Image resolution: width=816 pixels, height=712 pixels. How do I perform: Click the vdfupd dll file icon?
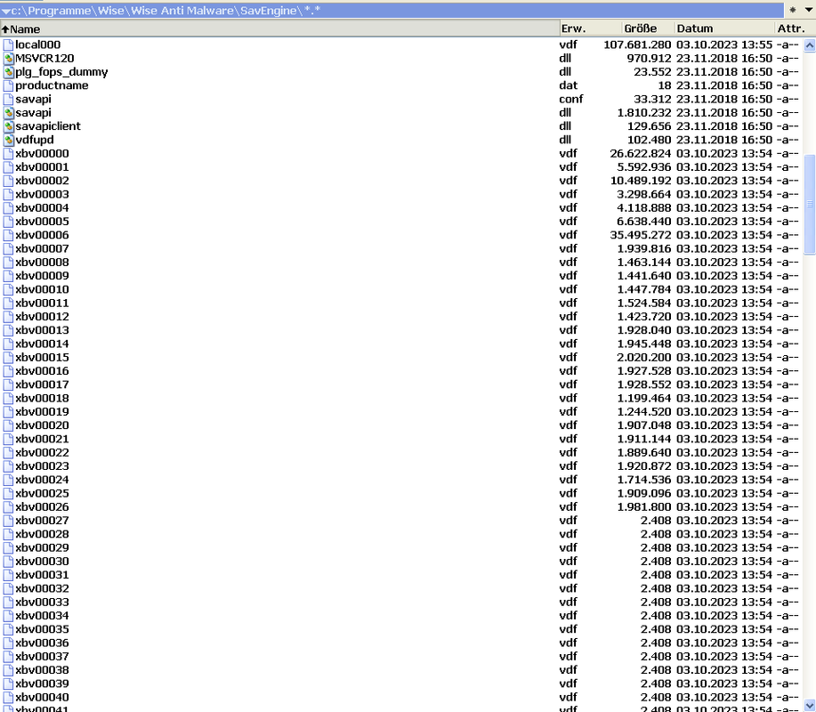[8, 140]
